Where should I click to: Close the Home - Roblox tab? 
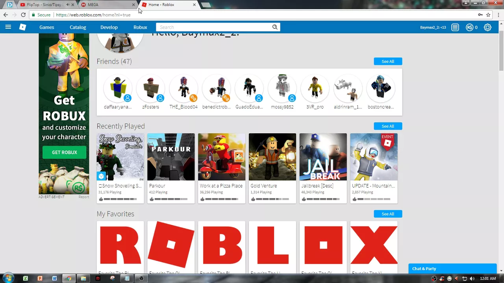(194, 5)
